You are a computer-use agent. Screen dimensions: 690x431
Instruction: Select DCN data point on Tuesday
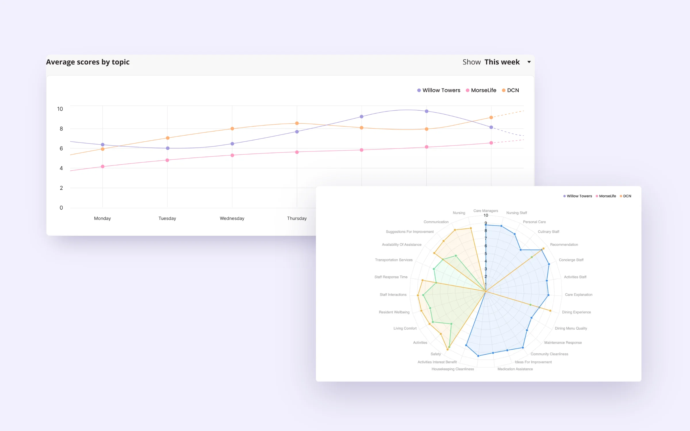coord(168,138)
